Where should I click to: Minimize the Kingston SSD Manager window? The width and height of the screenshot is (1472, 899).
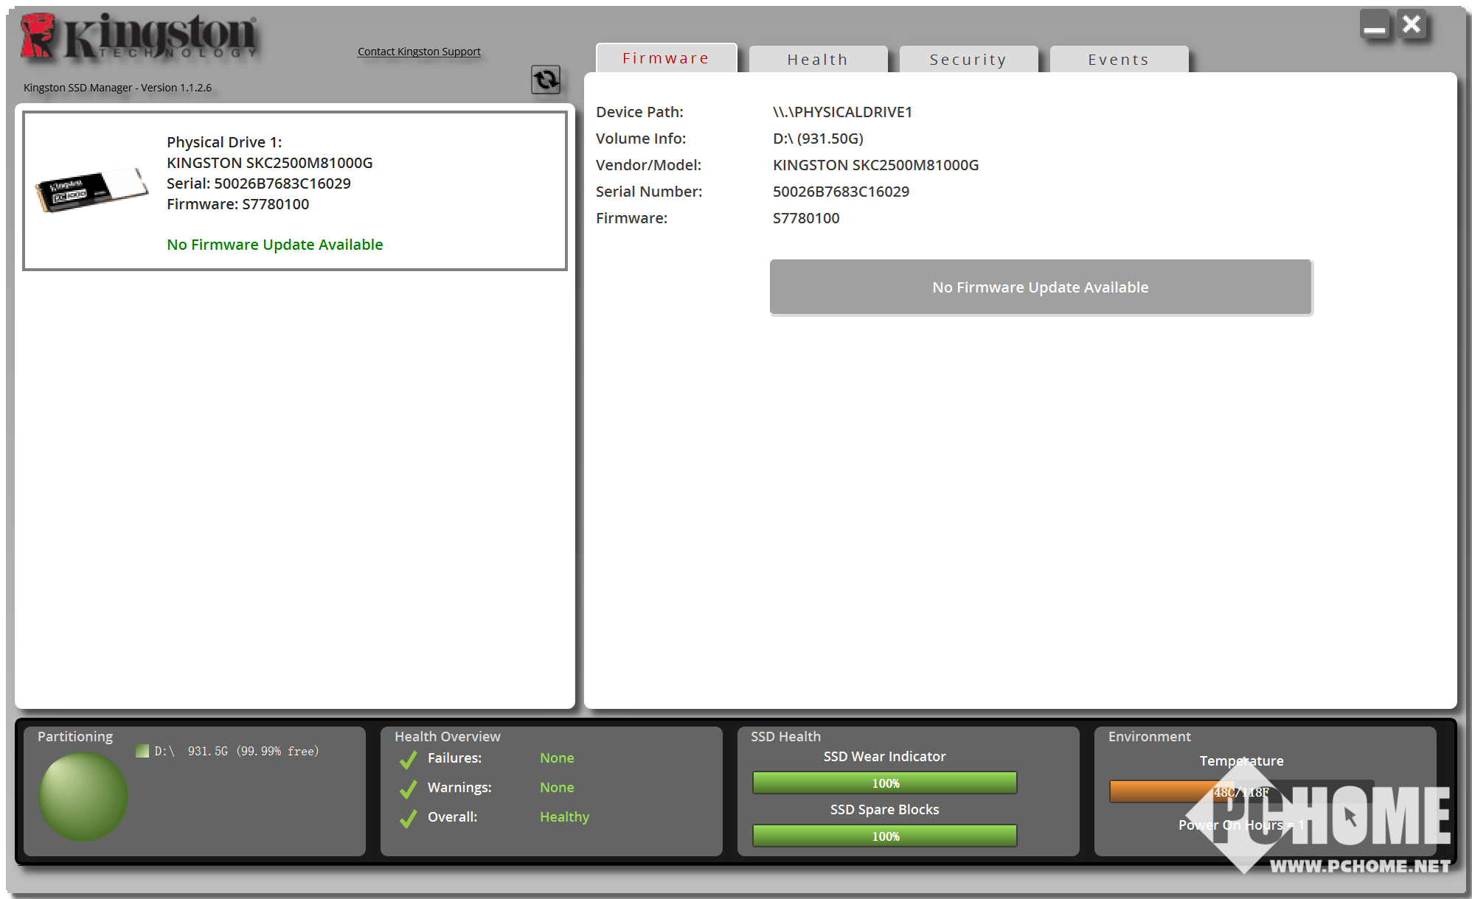1375,25
